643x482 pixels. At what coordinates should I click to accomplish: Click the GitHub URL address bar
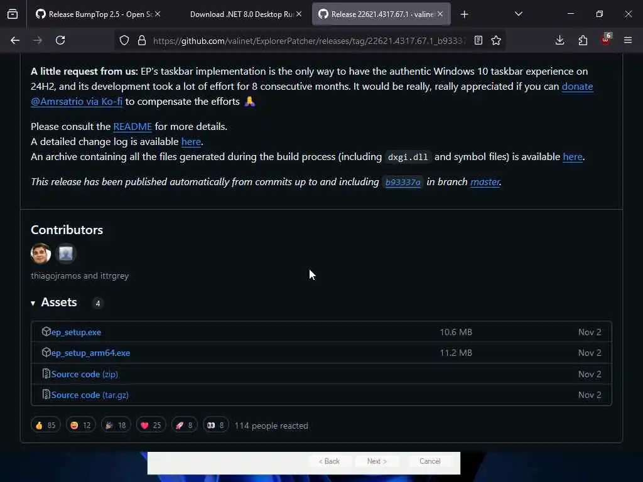point(309,41)
